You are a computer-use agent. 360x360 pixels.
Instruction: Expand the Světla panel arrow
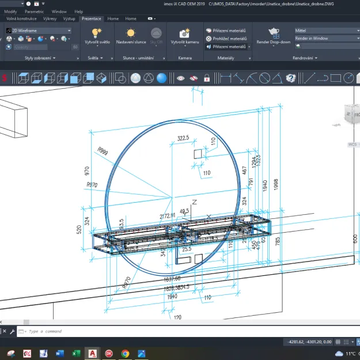(x=101, y=58)
